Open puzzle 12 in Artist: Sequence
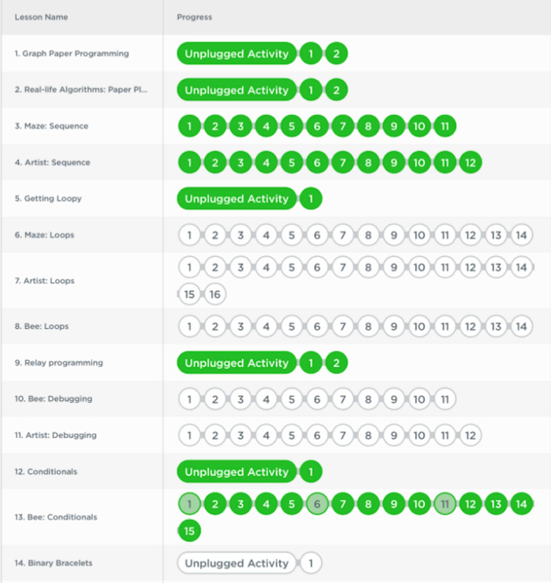 pos(470,163)
